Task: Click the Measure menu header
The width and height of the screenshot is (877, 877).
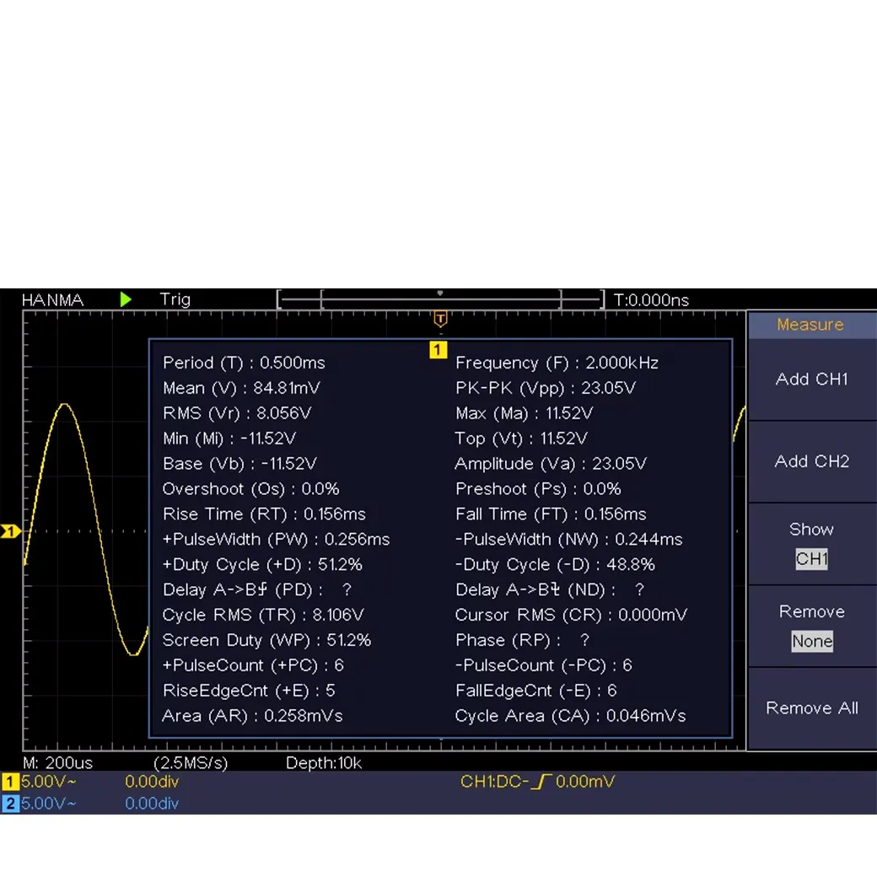Action: click(810, 325)
